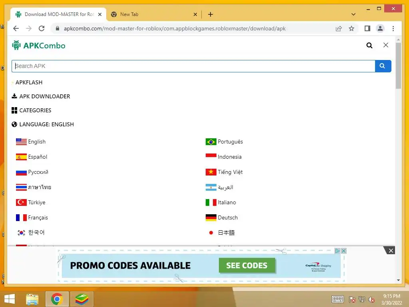Open Windows Start button
This screenshot has width=409, height=307.
coord(10,299)
